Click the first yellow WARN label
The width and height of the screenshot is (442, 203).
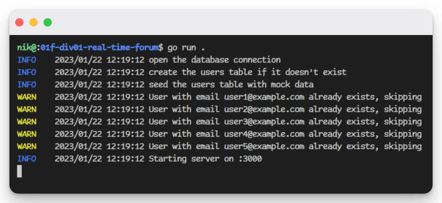pos(26,97)
